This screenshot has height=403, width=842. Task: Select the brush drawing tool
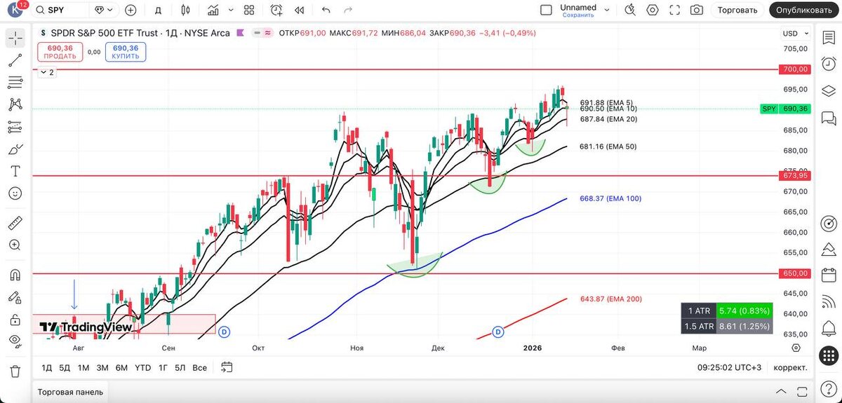pyautogui.click(x=15, y=149)
